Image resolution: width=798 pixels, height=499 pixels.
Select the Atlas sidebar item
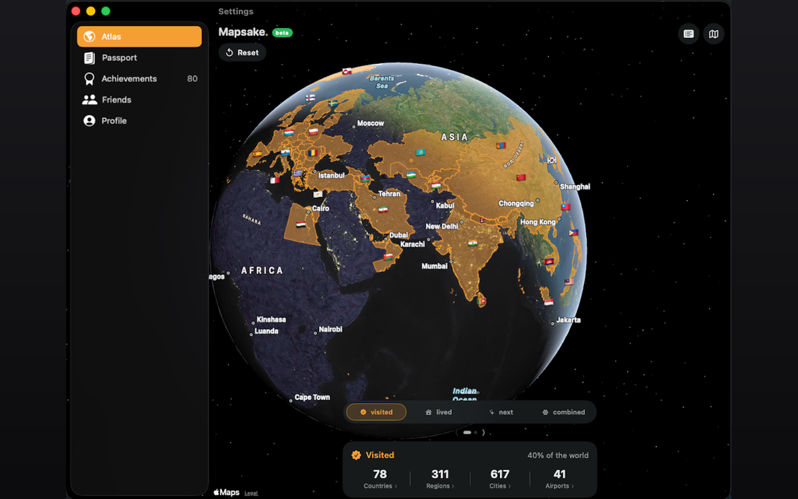click(139, 37)
